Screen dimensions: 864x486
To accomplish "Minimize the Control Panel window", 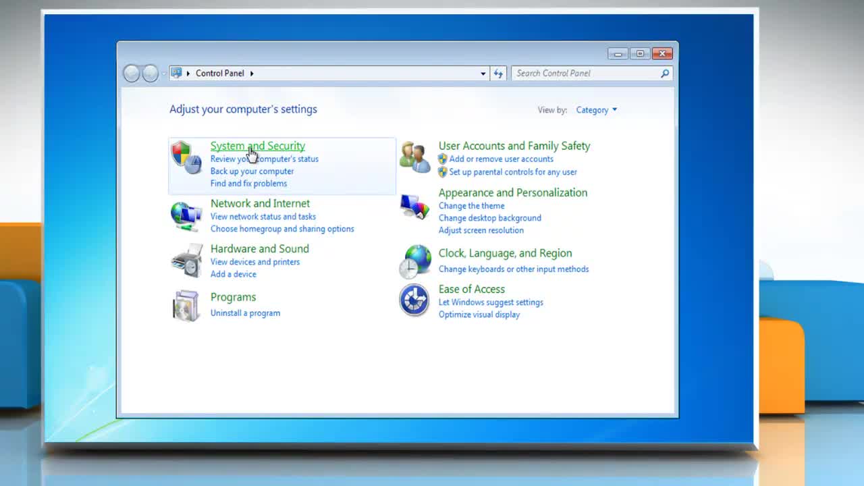I will pos(618,53).
